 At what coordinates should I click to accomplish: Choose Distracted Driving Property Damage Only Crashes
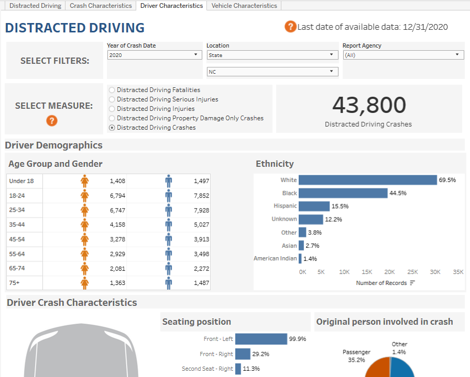click(x=112, y=118)
